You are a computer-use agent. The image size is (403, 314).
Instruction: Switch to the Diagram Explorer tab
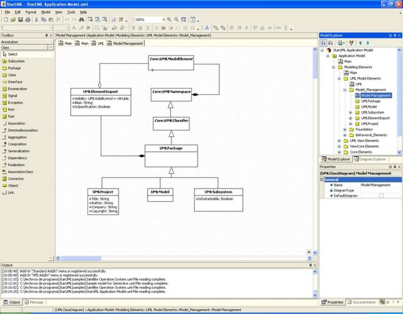click(370, 159)
